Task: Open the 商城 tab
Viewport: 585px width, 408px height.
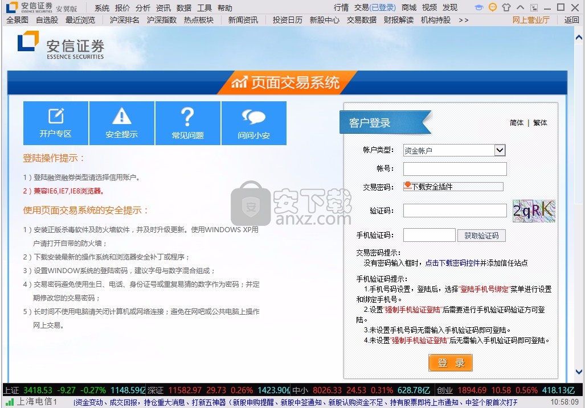Action: [x=409, y=7]
